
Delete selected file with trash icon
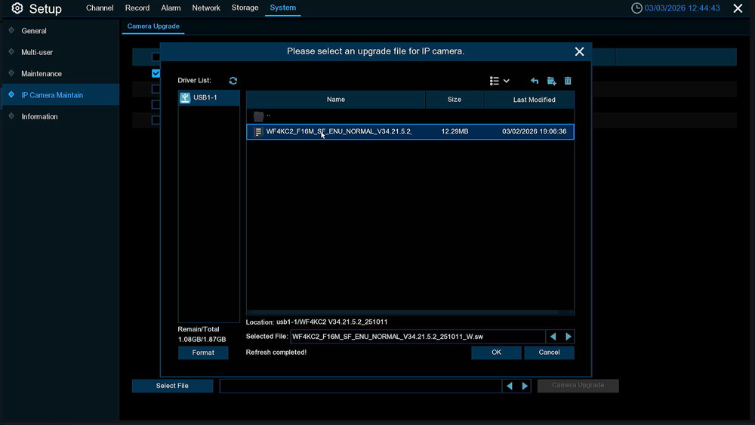[568, 81]
